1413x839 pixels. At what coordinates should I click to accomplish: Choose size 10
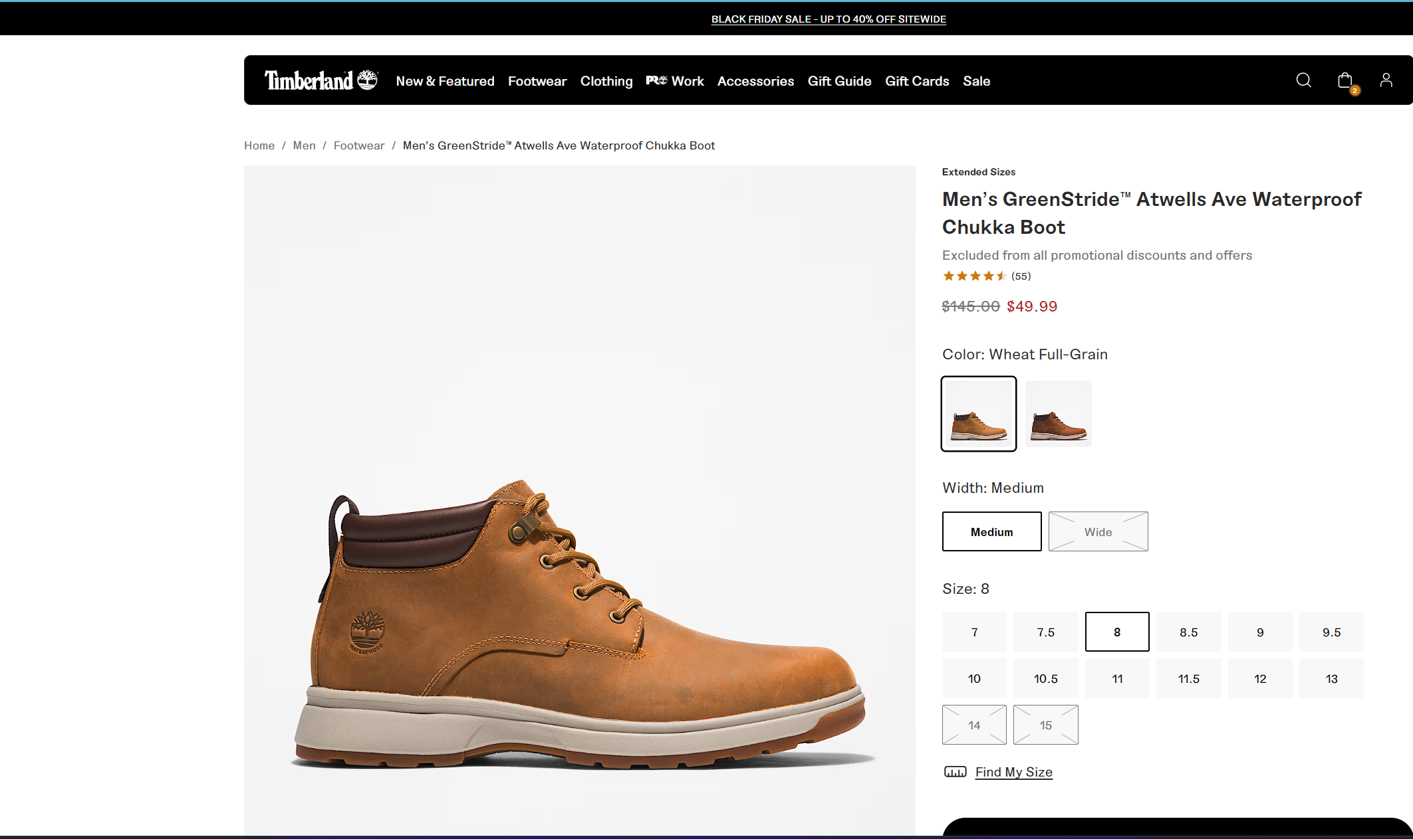click(974, 678)
